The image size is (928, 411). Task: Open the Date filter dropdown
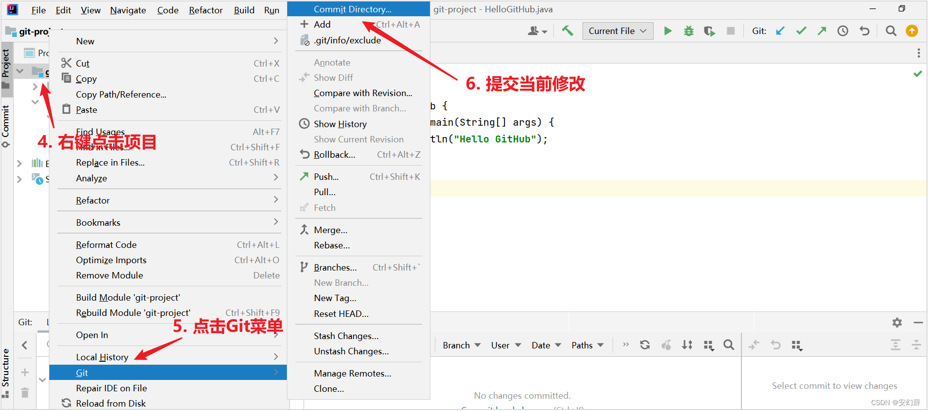pyautogui.click(x=546, y=345)
